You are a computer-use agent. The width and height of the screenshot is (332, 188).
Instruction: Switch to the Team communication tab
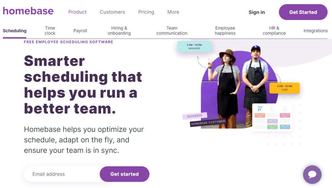172,31
